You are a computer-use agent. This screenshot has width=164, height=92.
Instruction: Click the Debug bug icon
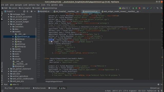(136, 8)
